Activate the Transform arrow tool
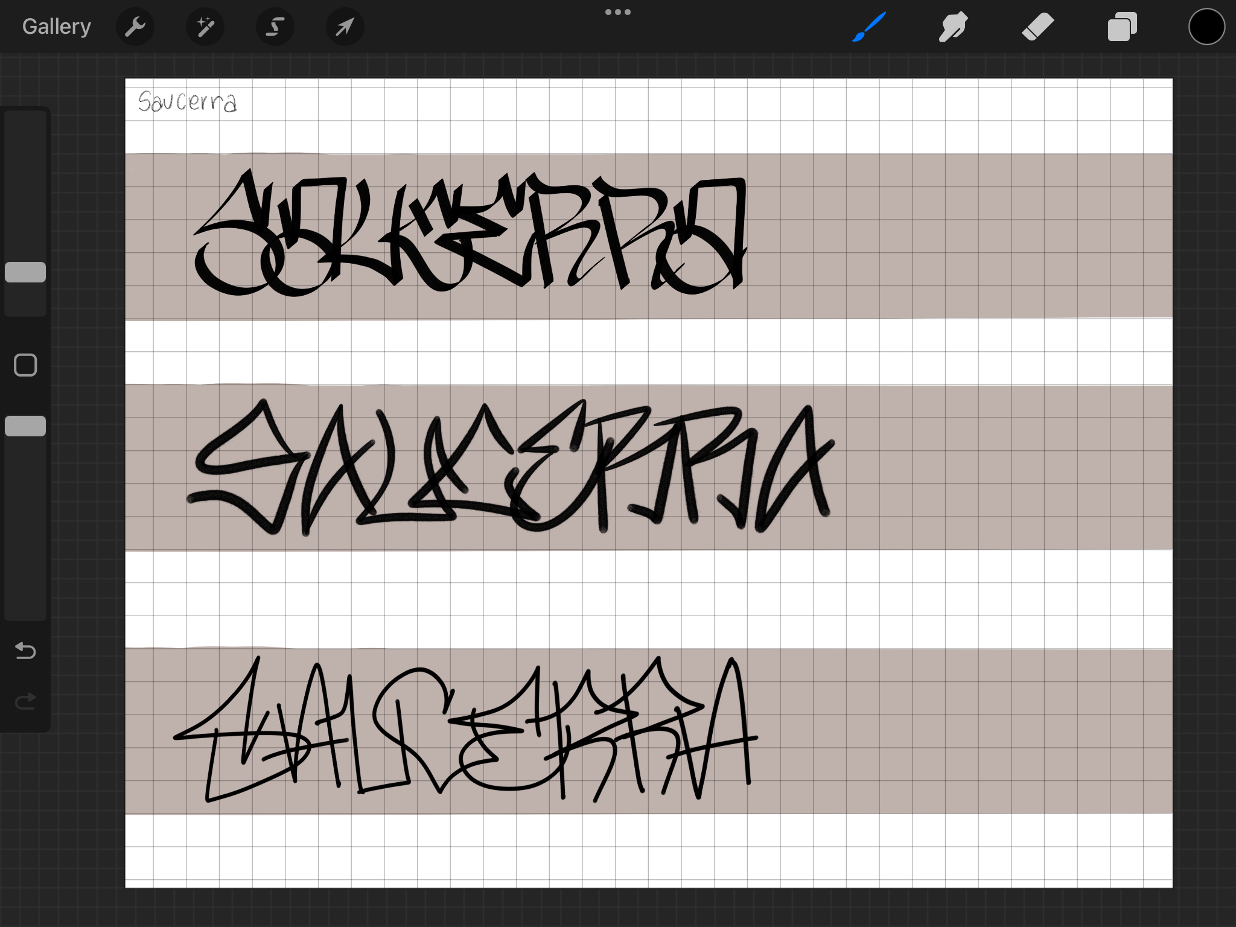The image size is (1236, 927). (345, 27)
